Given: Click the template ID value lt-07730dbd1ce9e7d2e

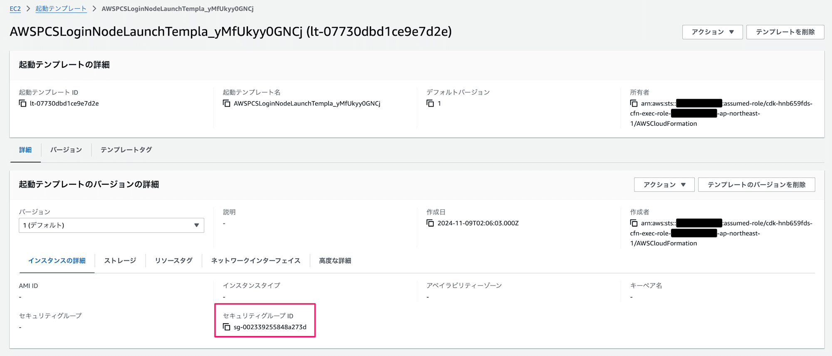Looking at the screenshot, I should [x=64, y=103].
